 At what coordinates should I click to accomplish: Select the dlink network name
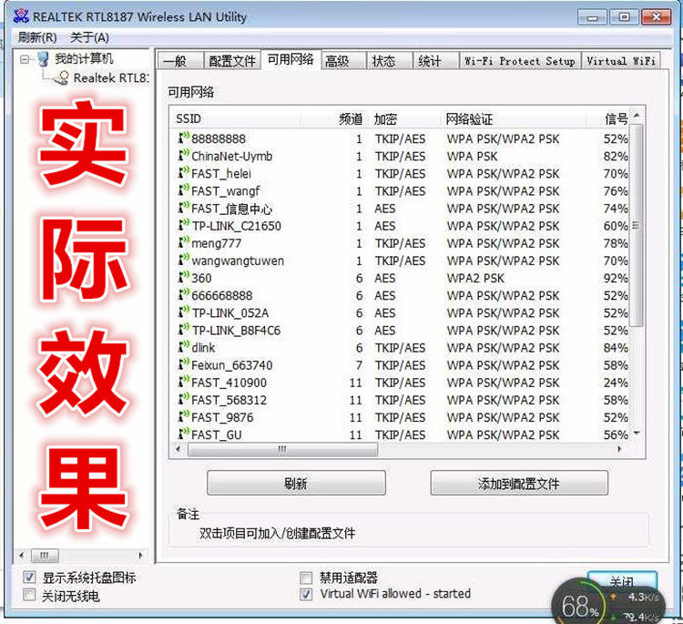coord(203,348)
